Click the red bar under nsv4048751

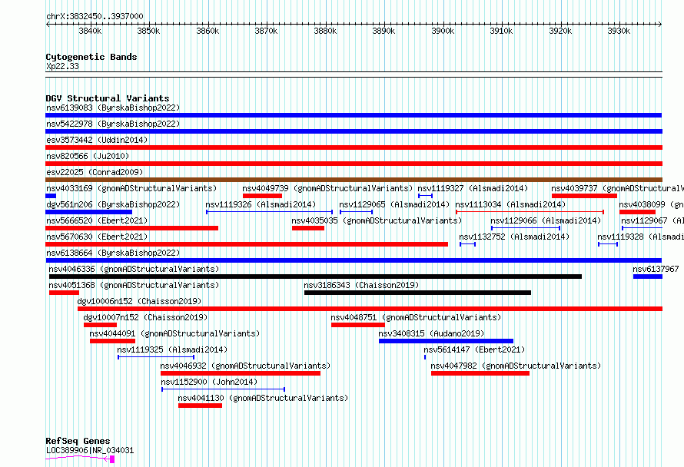tap(357, 325)
